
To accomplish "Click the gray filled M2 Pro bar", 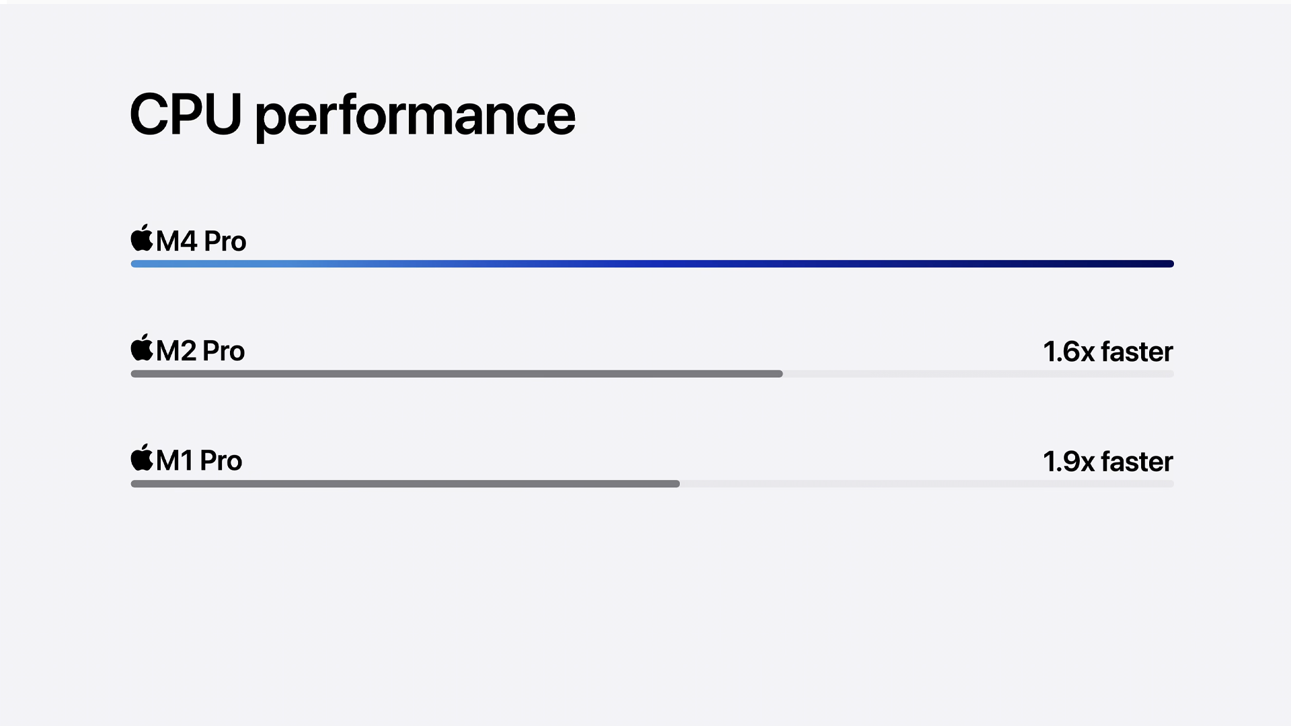I will pyautogui.click(x=457, y=374).
